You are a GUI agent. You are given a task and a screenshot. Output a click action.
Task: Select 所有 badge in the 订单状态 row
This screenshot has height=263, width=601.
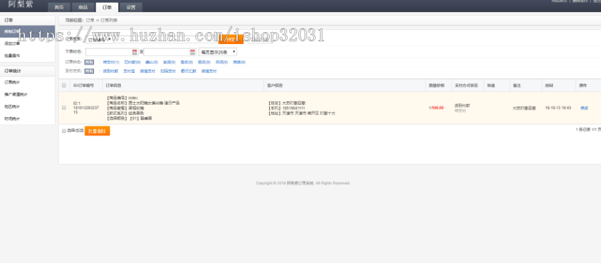click(x=89, y=62)
